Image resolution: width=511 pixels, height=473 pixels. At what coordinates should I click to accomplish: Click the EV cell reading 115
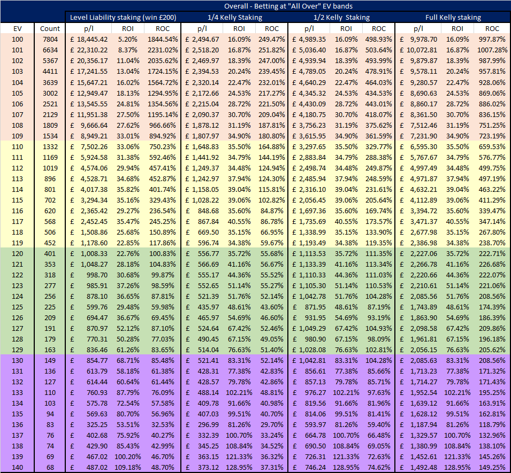tap(17, 200)
